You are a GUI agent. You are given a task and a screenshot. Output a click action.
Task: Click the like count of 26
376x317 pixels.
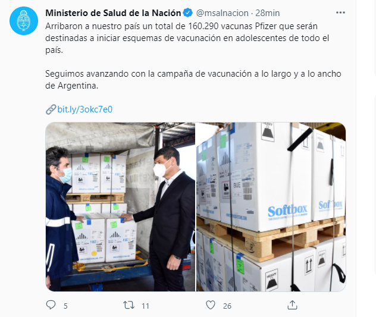[x=227, y=306]
